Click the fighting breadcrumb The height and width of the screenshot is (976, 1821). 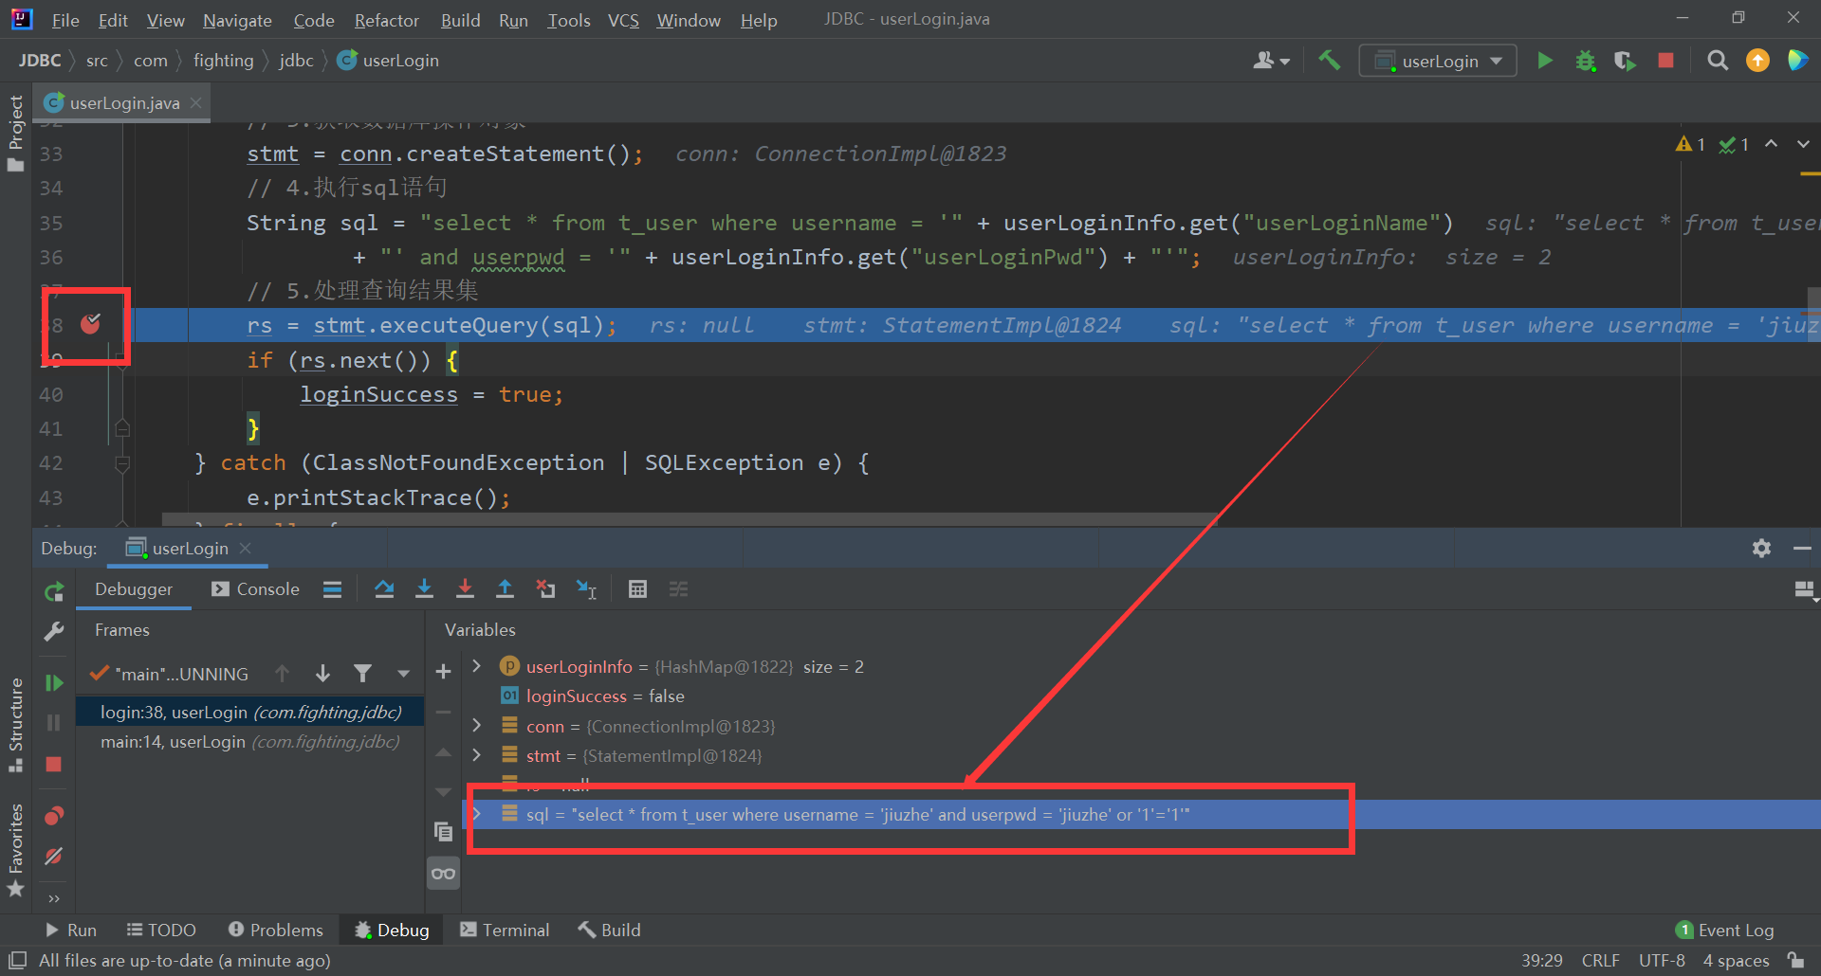223,61
